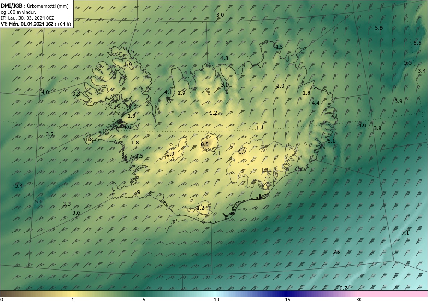Click the color scale label "1"
Screen dimensions: 428x303
pyautogui.click(x=73, y=300)
